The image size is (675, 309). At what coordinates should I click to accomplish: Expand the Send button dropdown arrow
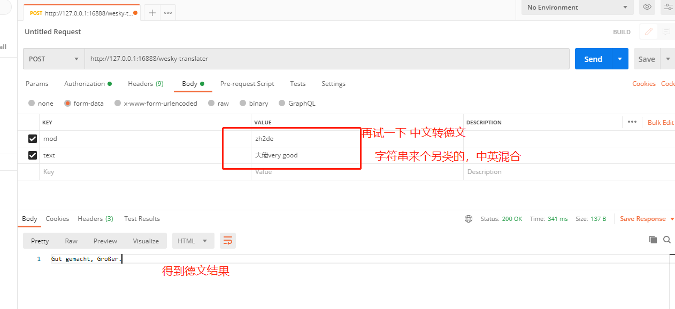pos(620,59)
